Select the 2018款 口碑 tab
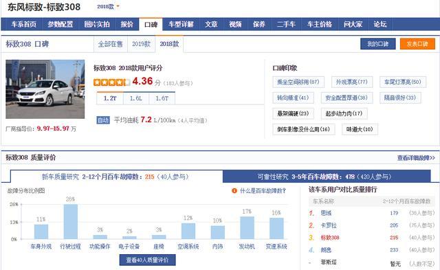This screenshot has height=270, width=440. (169, 44)
